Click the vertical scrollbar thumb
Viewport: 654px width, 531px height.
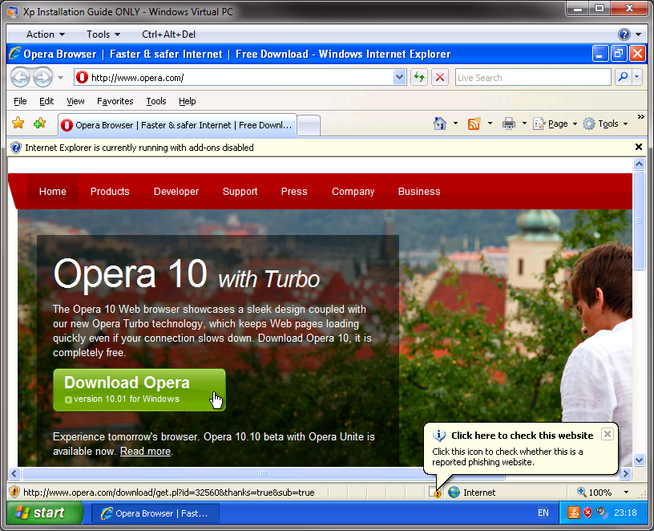639,221
